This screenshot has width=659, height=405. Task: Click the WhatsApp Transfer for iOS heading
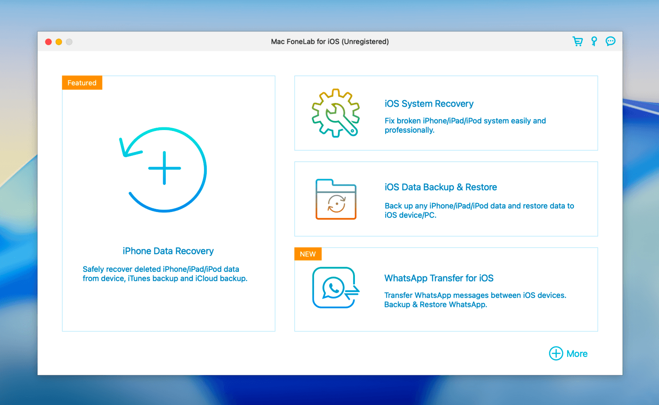point(439,278)
